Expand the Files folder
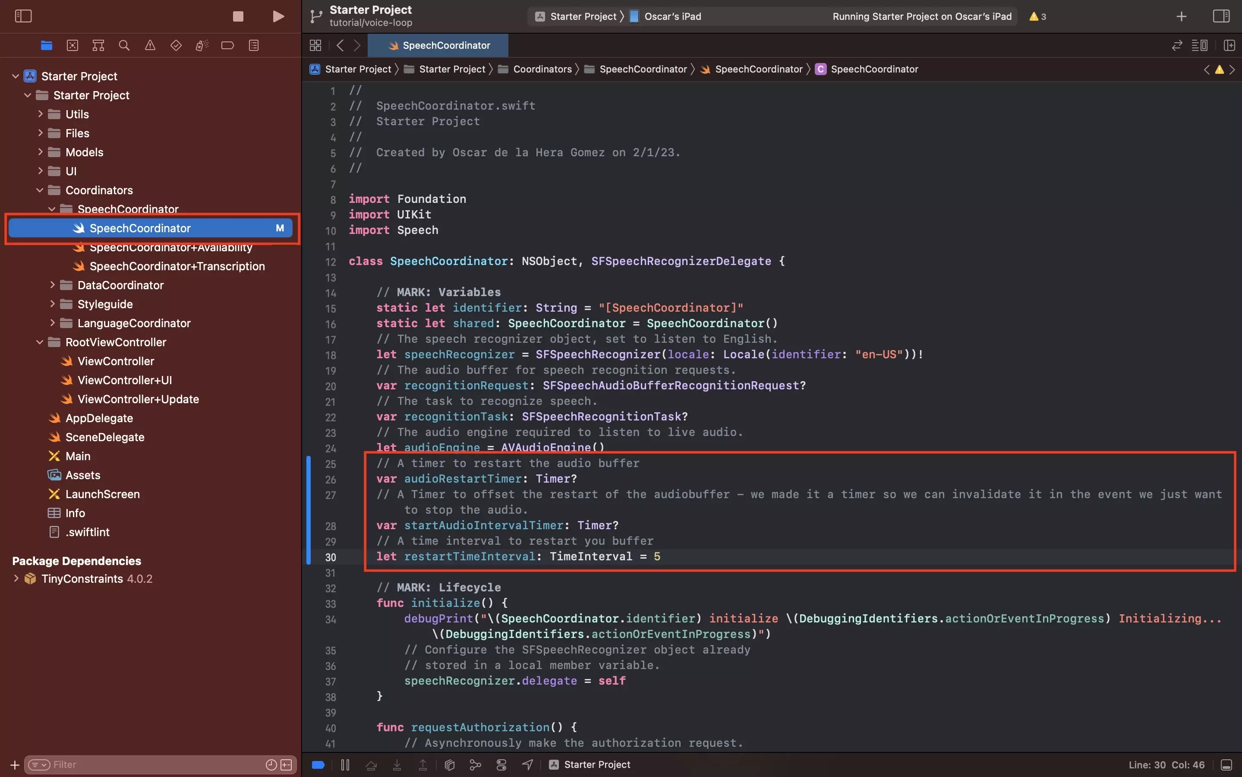The height and width of the screenshot is (777, 1242). pyautogui.click(x=40, y=133)
